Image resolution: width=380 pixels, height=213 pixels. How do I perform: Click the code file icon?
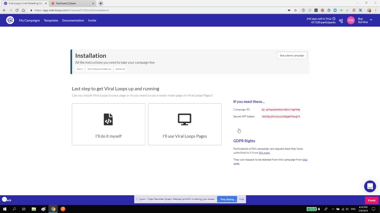pos(108,119)
